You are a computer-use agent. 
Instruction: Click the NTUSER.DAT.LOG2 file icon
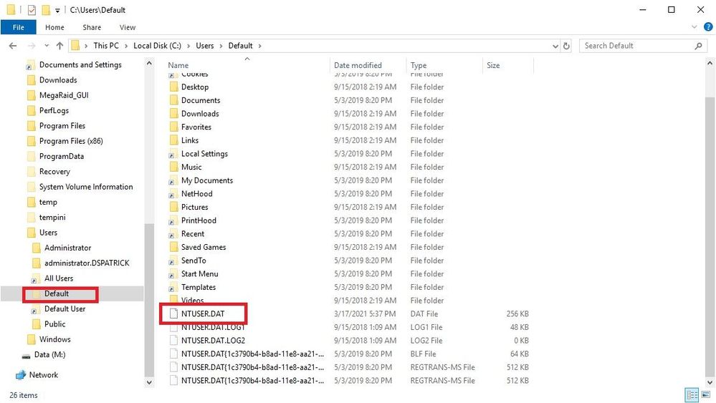pyautogui.click(x=173, y=341)
